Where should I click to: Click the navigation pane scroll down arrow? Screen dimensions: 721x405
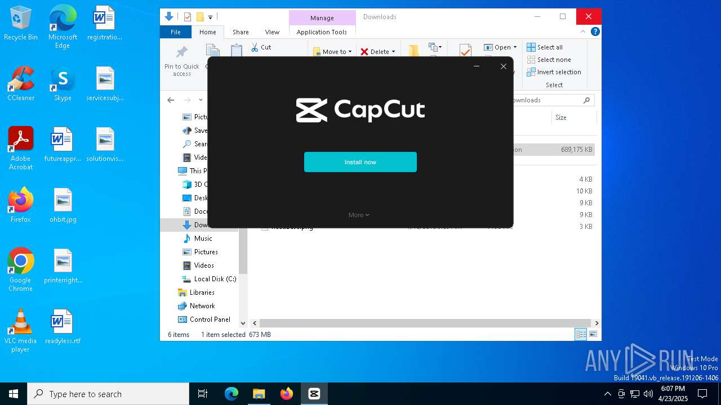(243, 323)
